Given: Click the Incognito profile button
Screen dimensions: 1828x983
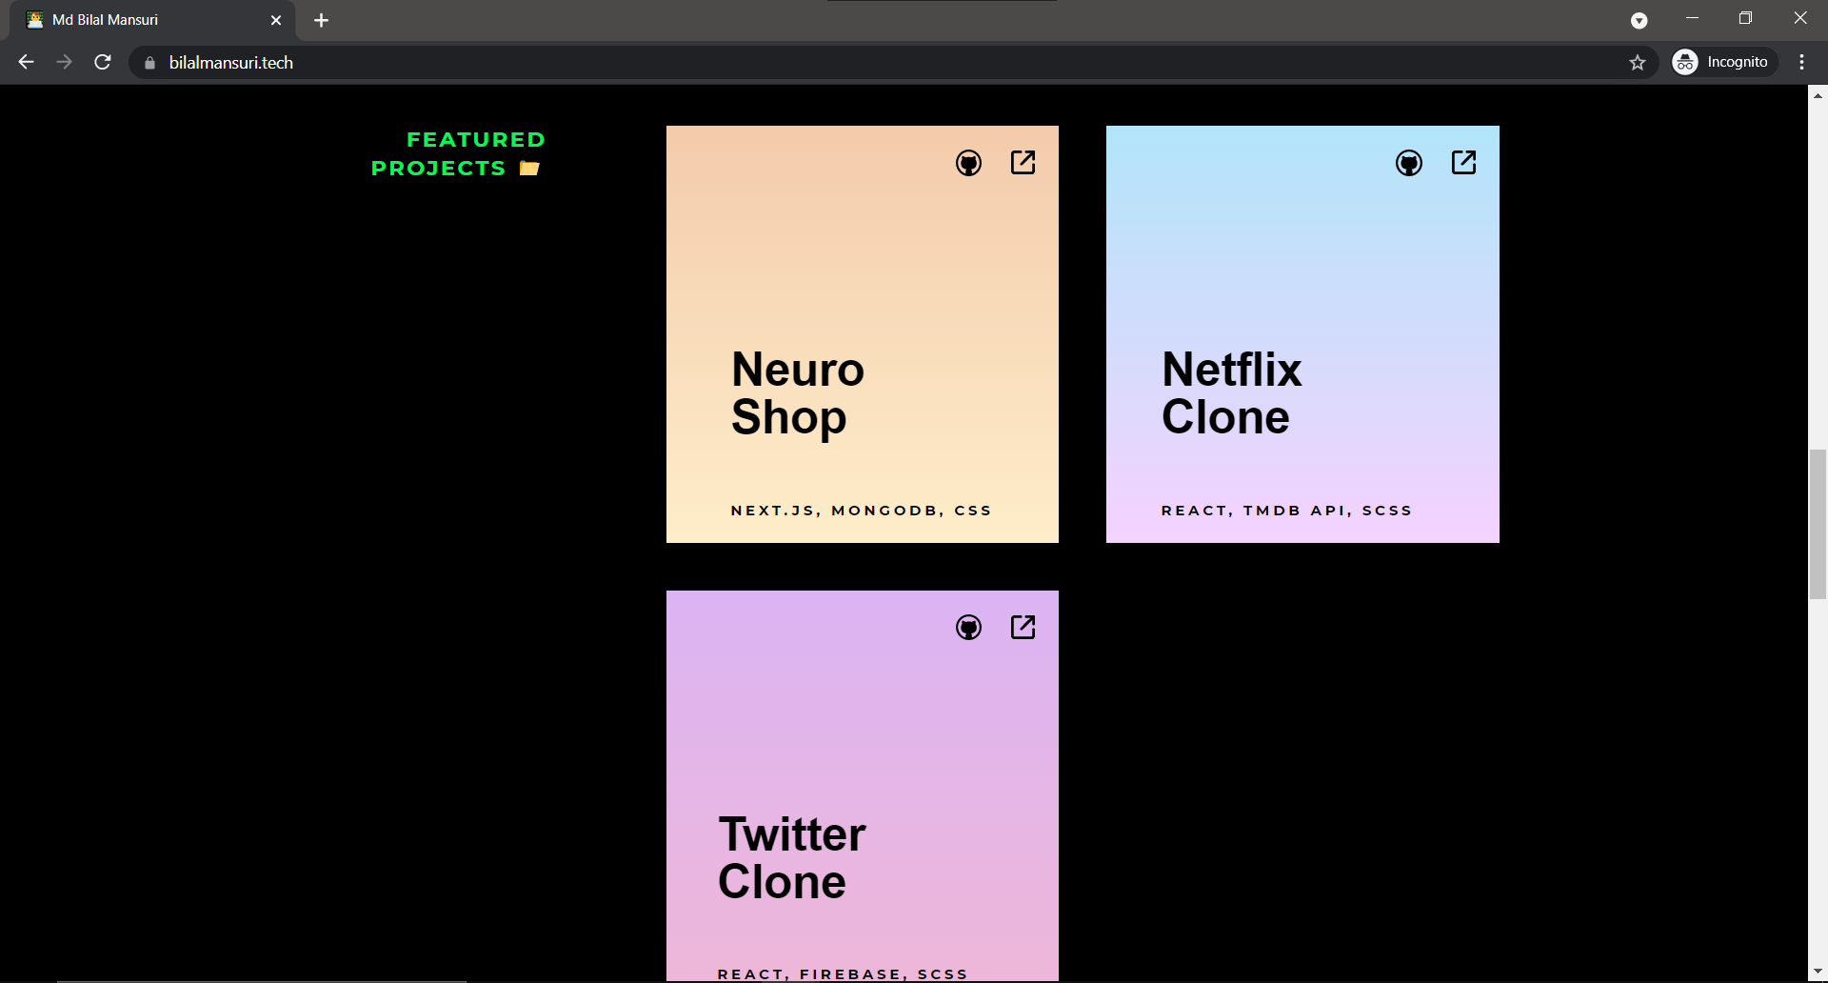Looking at the screenshot, I should (x=1724, y=62).
